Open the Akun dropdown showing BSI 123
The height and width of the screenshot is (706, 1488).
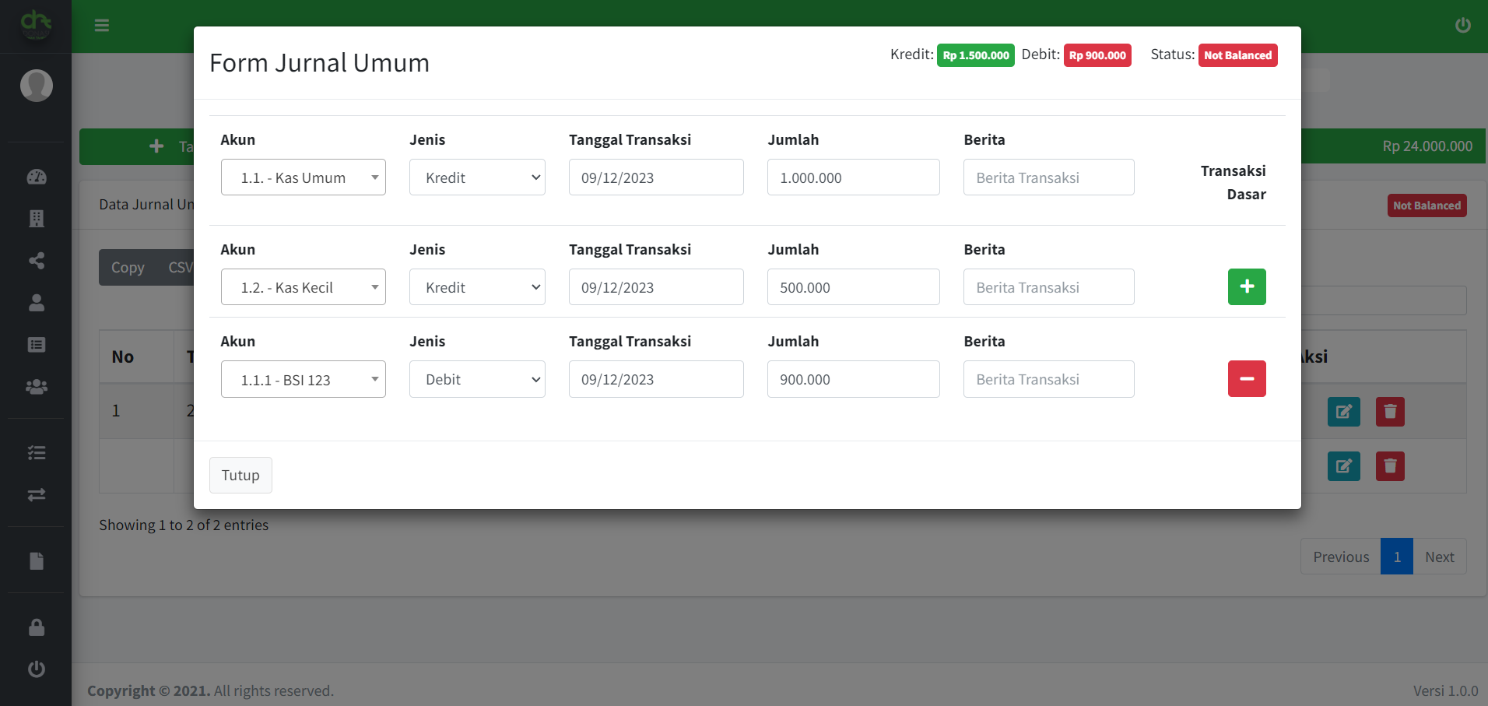coord(303,379)
